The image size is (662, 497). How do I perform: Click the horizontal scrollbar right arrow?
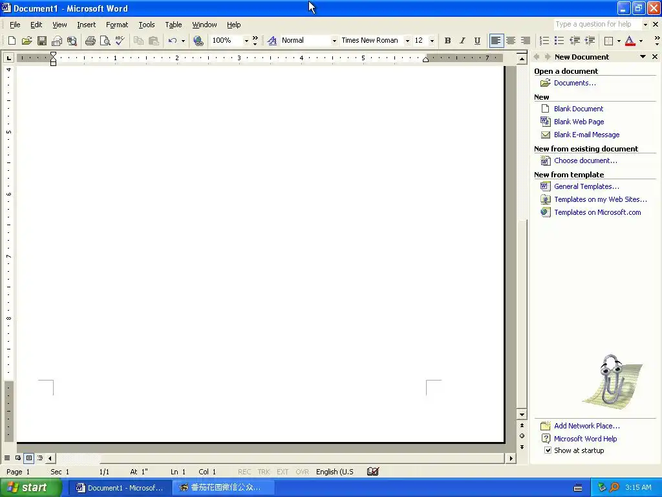(511, 458)
